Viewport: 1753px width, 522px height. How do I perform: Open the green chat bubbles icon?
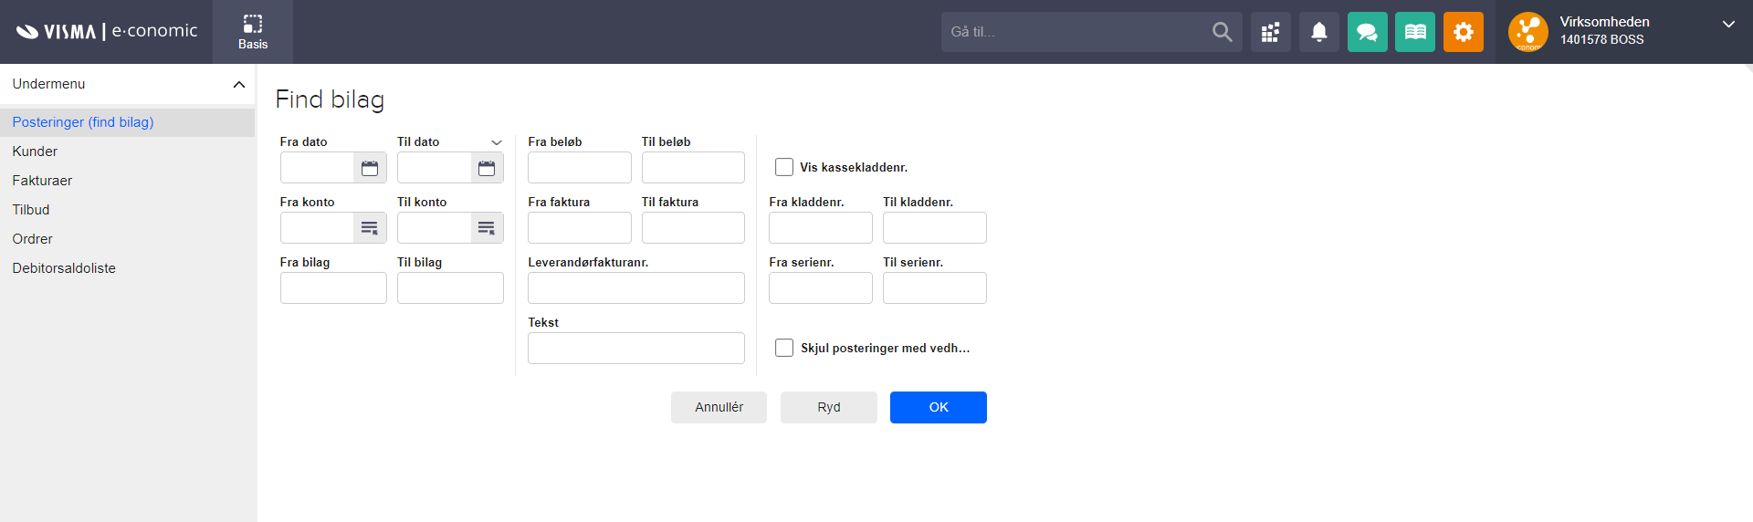(x=1367, y=32)
